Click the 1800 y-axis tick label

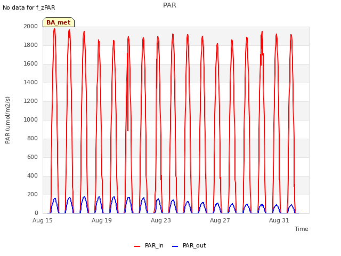click(31, 45)
